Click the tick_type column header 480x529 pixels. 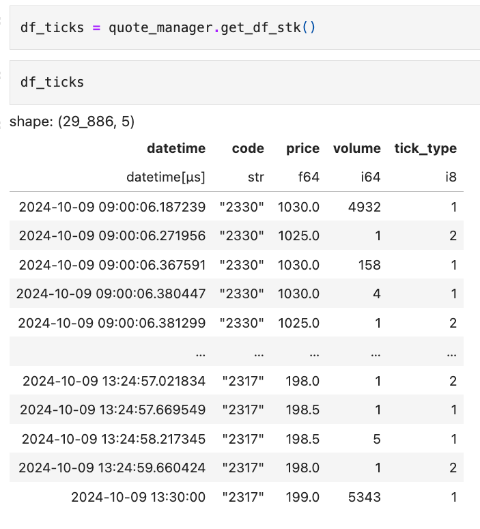pyautogui.click(x=425, y=148)
